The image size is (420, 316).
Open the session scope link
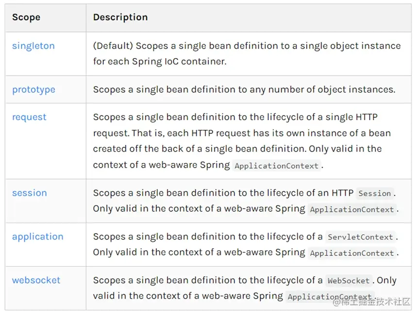tap(30, 193)
